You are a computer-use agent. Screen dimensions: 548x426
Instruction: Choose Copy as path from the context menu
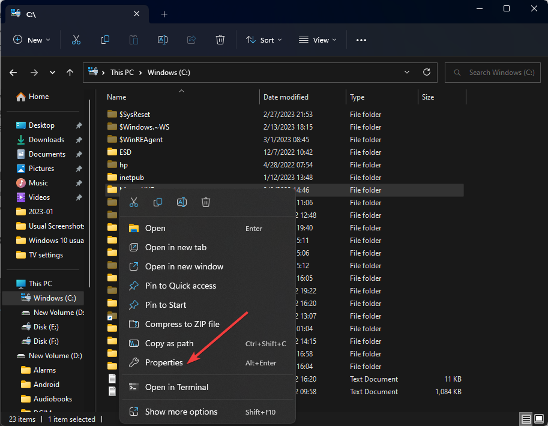pyautogui.click(x=169, y=343)
